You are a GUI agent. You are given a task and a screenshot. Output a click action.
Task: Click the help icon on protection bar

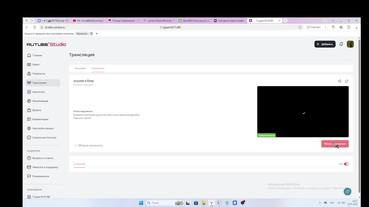[91, 34]
